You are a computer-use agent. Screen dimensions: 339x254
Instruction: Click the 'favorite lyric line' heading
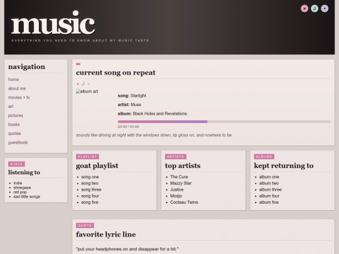pyautogui.click(x=105, y=235)
